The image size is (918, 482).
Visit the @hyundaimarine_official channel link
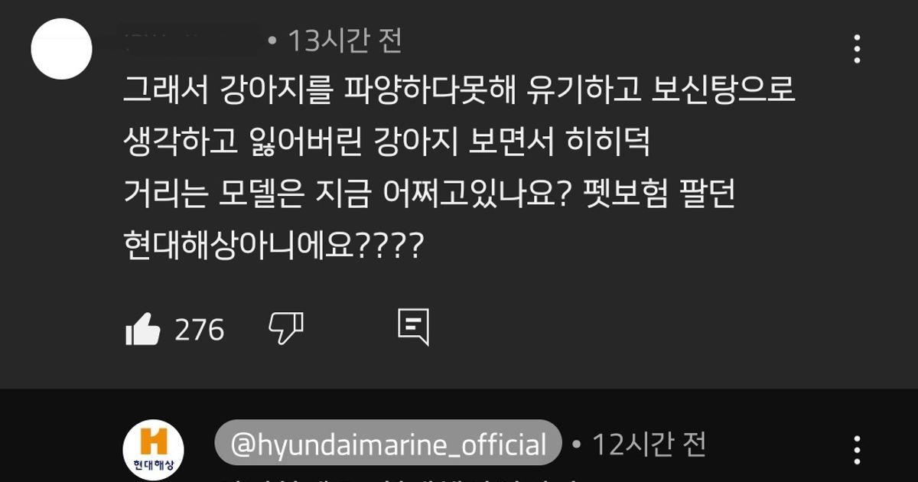pos(389,445)
